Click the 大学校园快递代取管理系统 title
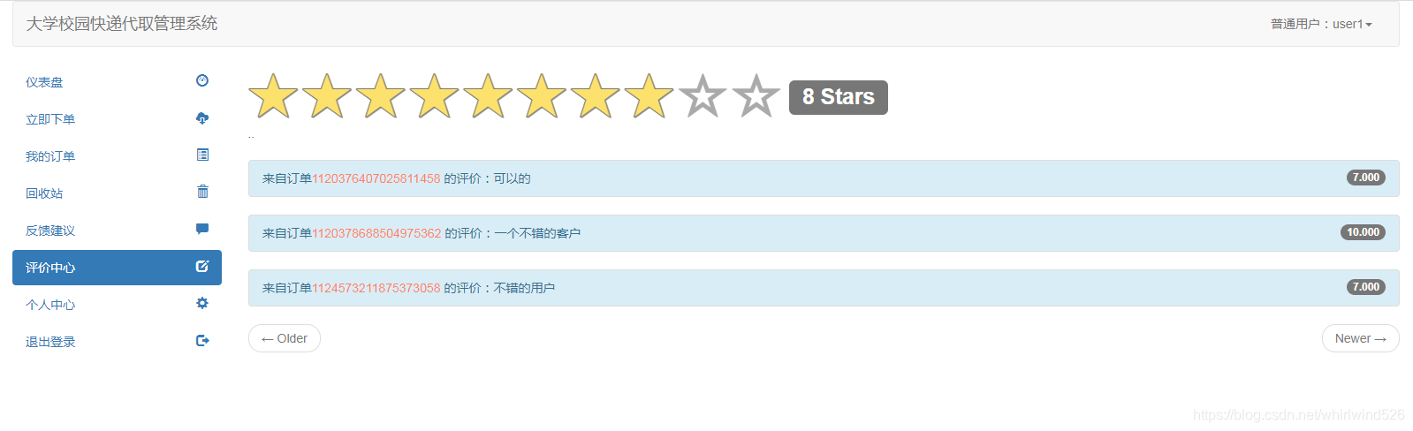 [x=122, y=24]
